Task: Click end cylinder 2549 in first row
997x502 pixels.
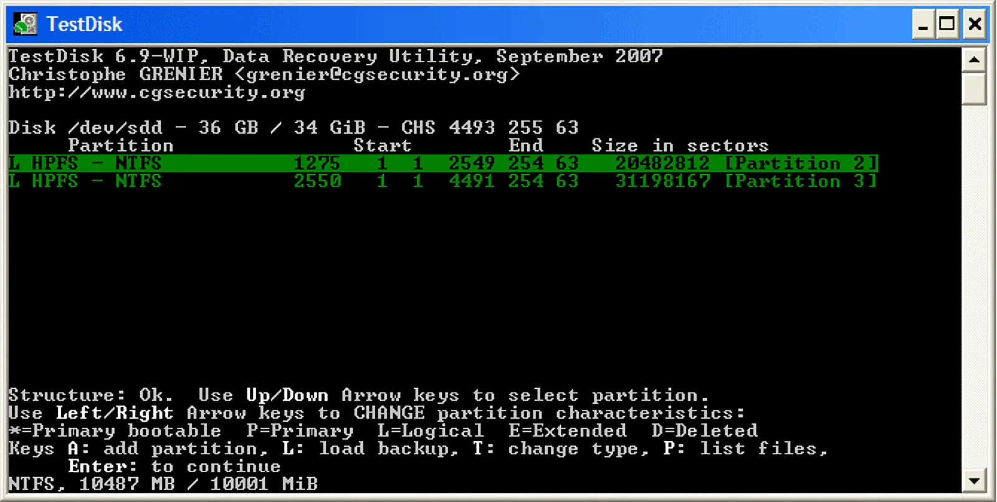Action: click(472, 164)
